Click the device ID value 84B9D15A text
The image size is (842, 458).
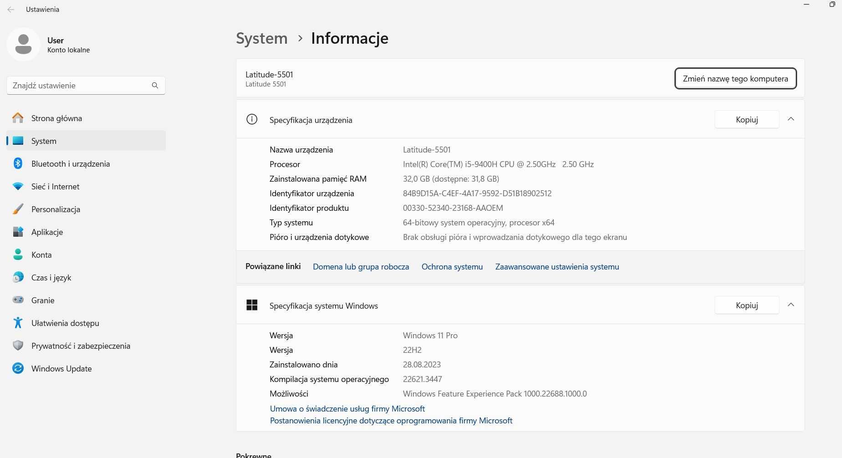tap(477, 193)
